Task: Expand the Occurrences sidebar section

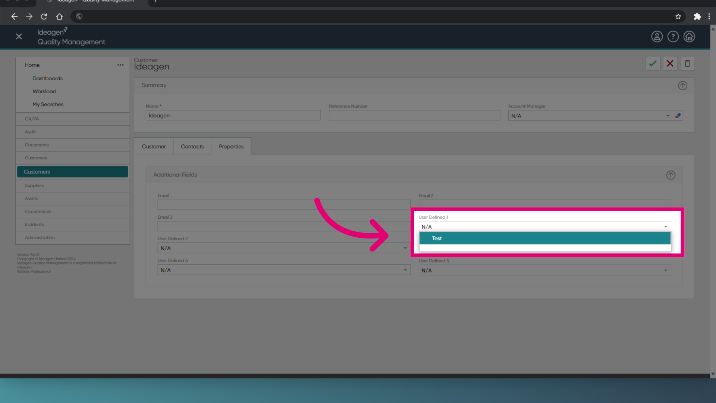Action: pyautogui.click(x=73, y=212)
